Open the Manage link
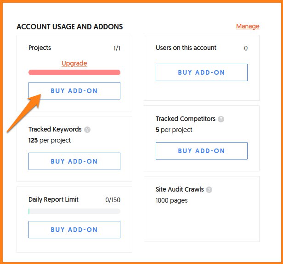Screen dimensions: 283x264 (248, 26)
